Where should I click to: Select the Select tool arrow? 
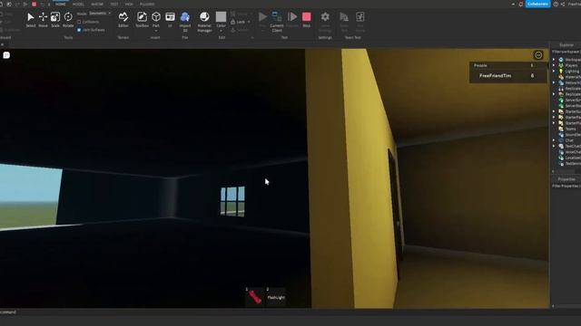point(31,20)
